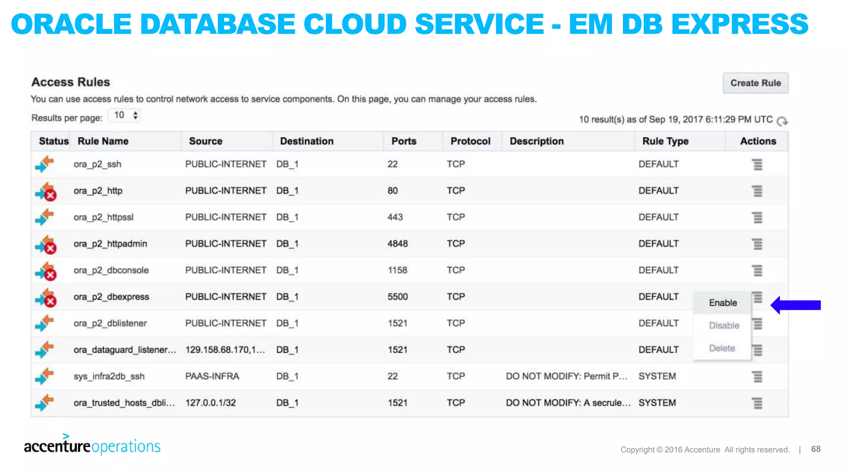The height and width of the screenshot is (475, 845).
Task: Sort by the Status column header
Action: 54,141
